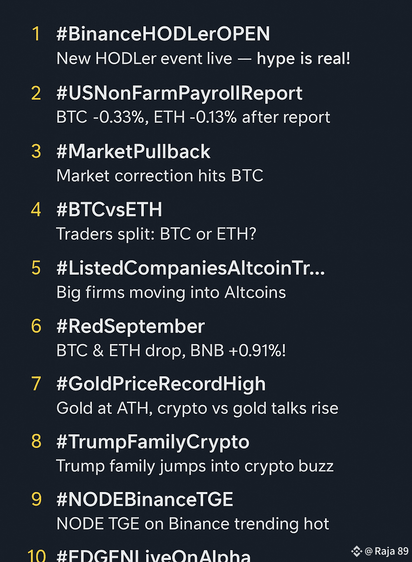
Task: Click the 'New HODLer event live' description
Action: click(145, 58)
